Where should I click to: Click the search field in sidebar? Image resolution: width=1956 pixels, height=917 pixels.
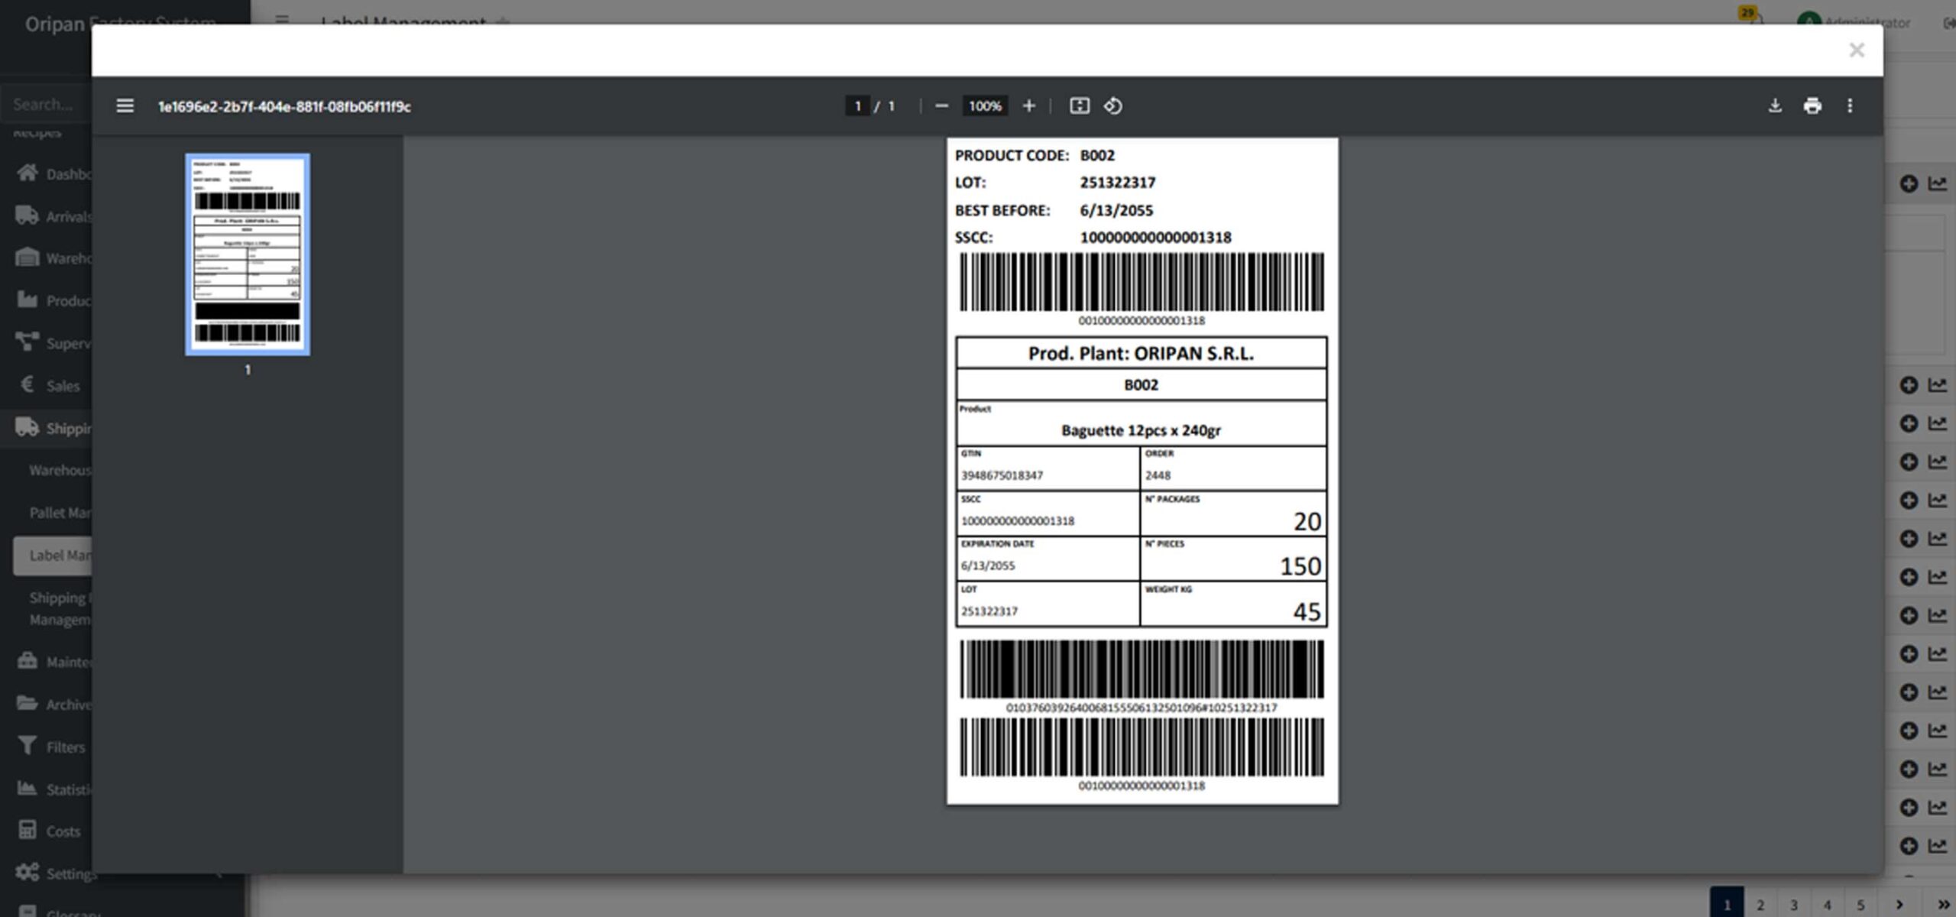pos(46,104)
